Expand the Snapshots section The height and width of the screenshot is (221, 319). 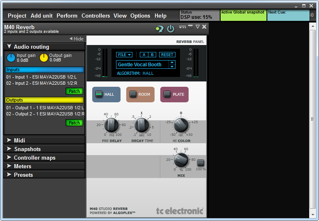tap(44, 149)
